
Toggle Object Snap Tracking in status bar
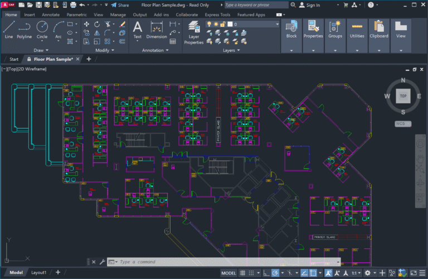[304, 273]
